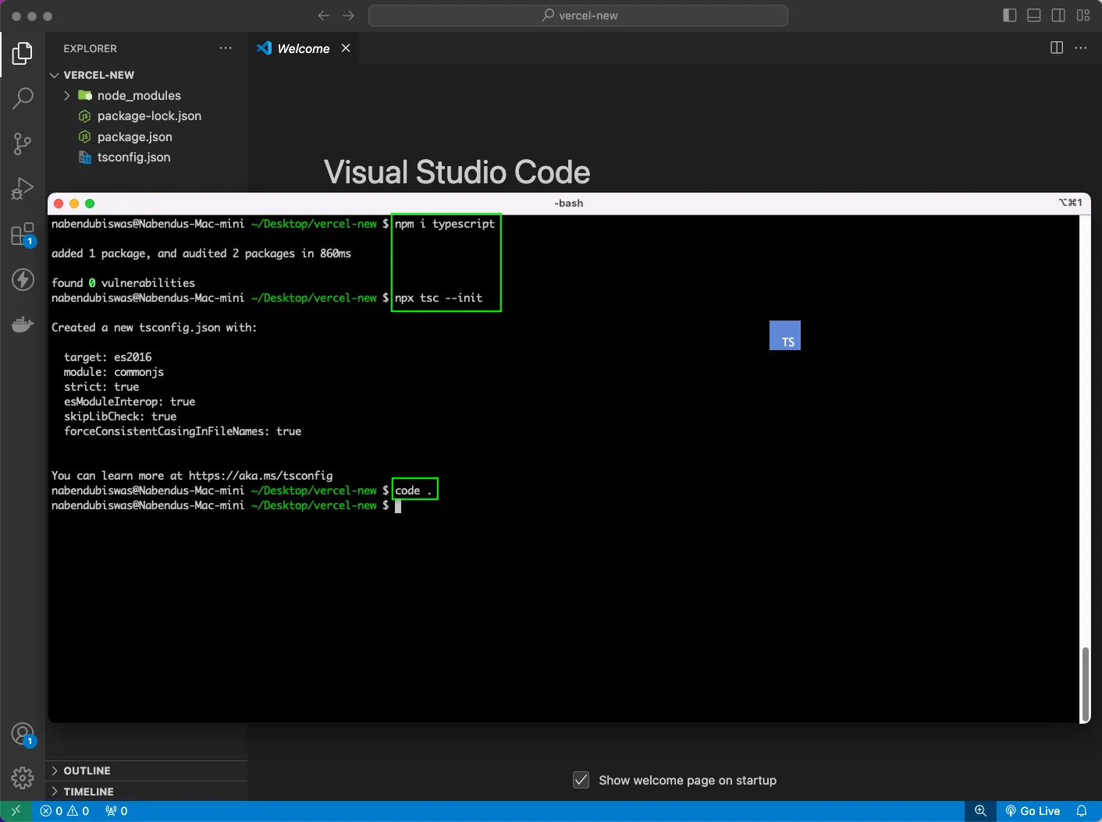Screen dimensions: 1102x822
Task: Click the Visual Studio Code heading
Action: (x=457, y=172)
